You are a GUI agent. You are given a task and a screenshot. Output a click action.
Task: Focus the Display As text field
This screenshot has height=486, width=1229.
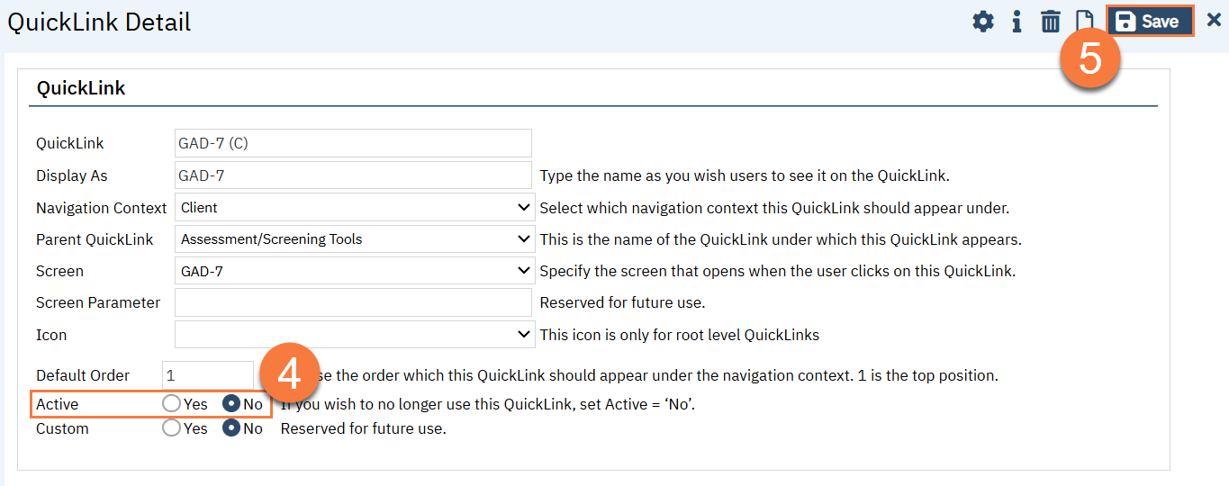[353, 175]
